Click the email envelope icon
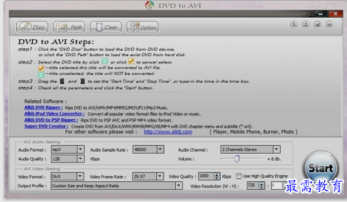This screenshot has height=202, width=347. (329, 24)
